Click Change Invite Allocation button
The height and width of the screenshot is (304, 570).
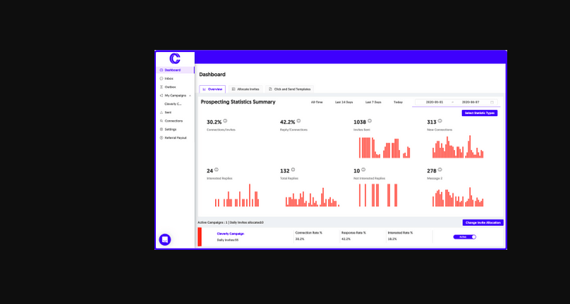click(483, 222)
